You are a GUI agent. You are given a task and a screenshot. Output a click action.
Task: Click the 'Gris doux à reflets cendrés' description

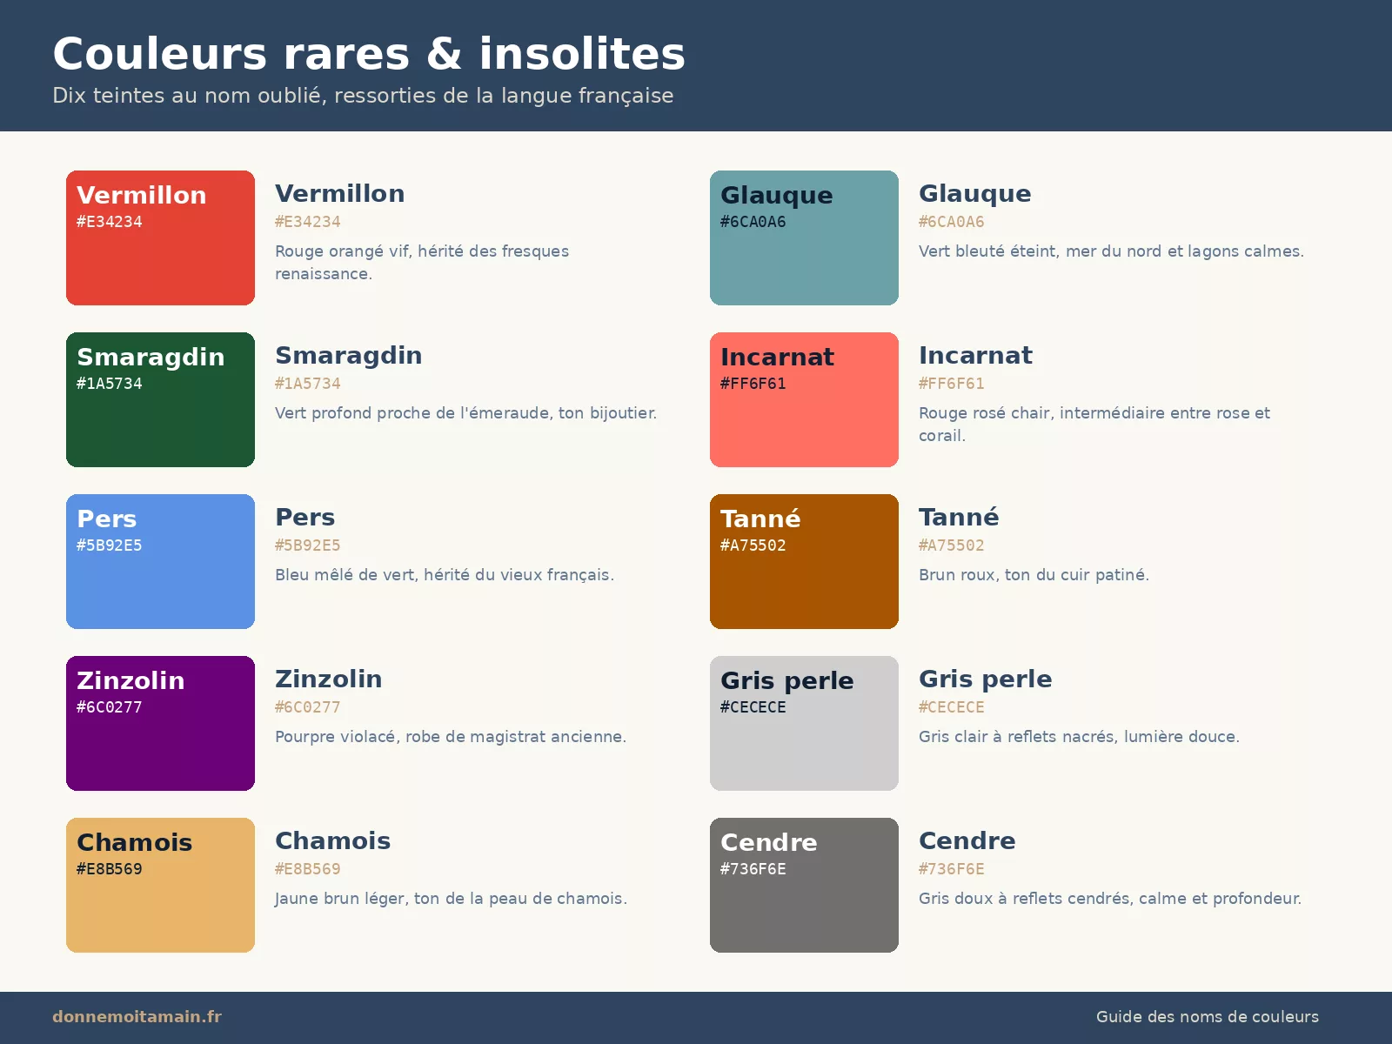click(x=1110, y=899)
